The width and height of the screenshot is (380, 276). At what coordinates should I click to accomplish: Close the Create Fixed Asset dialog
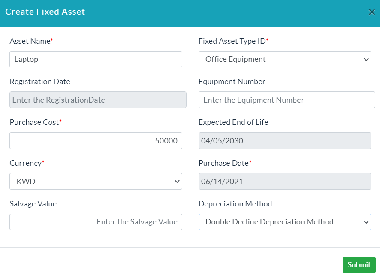[371, 12]
